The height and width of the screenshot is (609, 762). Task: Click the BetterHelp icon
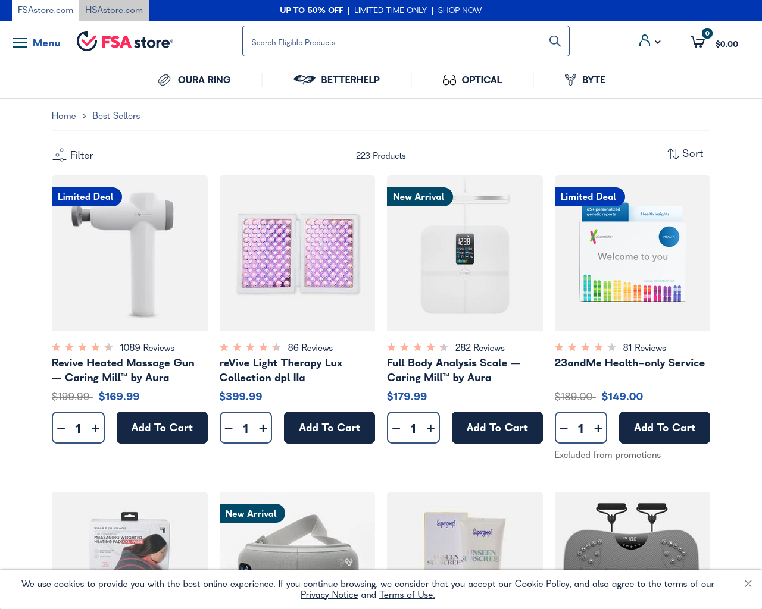tap(304, 79)
